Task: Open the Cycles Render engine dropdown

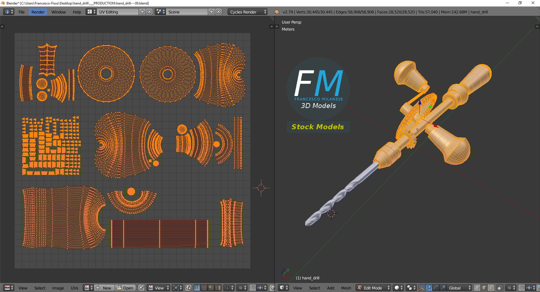Action: click(247, 12)
